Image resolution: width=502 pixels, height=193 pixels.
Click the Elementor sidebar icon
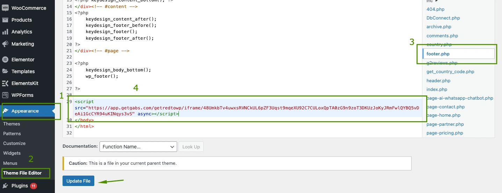pos(5,60)
